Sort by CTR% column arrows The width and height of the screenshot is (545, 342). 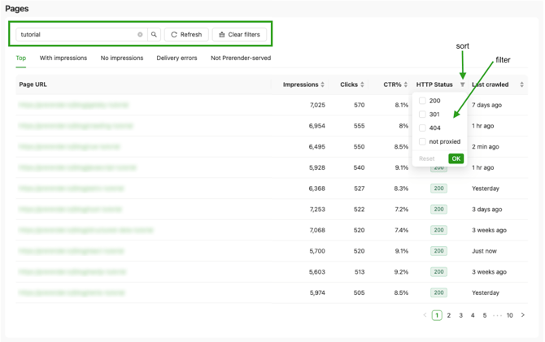pyautogui.click(x=406, y=84)
